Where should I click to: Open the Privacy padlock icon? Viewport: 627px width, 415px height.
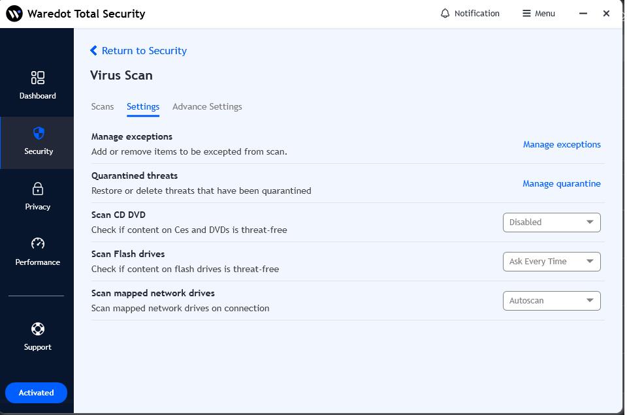(38, 189)
